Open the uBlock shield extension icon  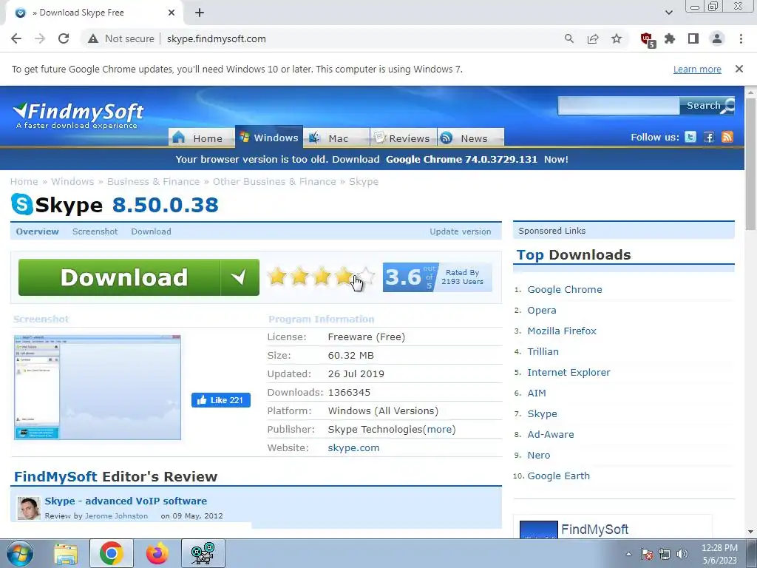pyautogui.click(x=647, y=40)
